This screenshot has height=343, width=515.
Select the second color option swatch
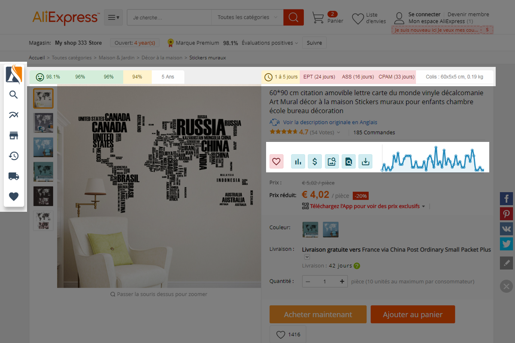[331, 229]
